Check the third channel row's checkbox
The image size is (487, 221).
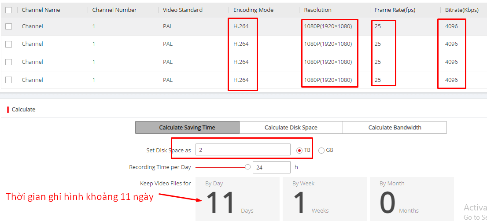click(9, 62)
